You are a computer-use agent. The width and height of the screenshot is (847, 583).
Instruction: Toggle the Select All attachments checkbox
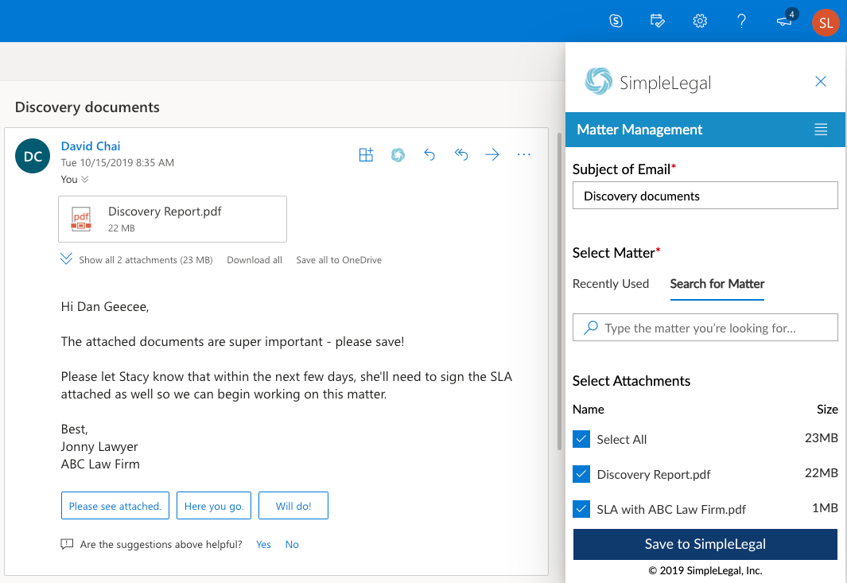[581, 439]
